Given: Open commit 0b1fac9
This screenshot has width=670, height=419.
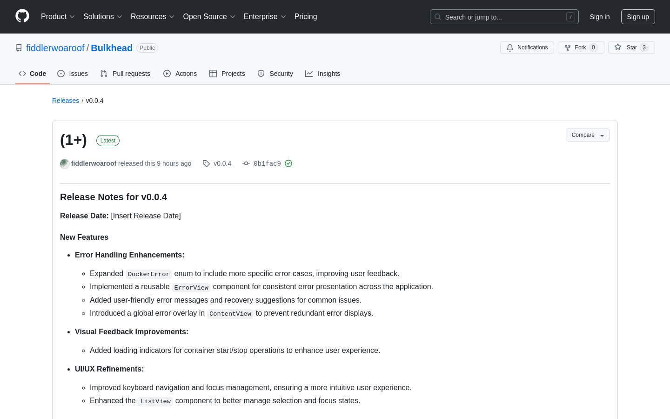Looking at the screenshot, I should tap(267, 163).
